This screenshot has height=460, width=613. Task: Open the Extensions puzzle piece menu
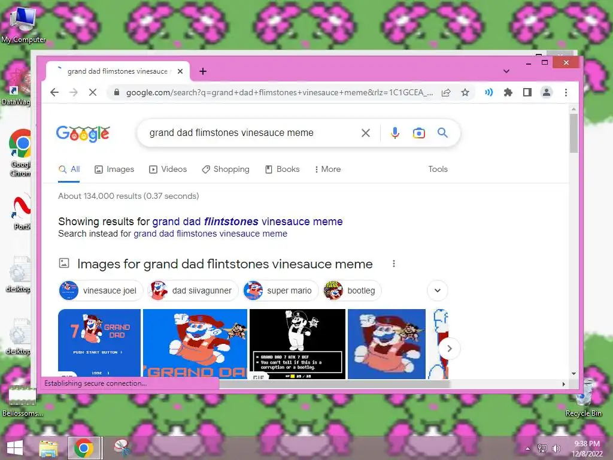(508, 92)
